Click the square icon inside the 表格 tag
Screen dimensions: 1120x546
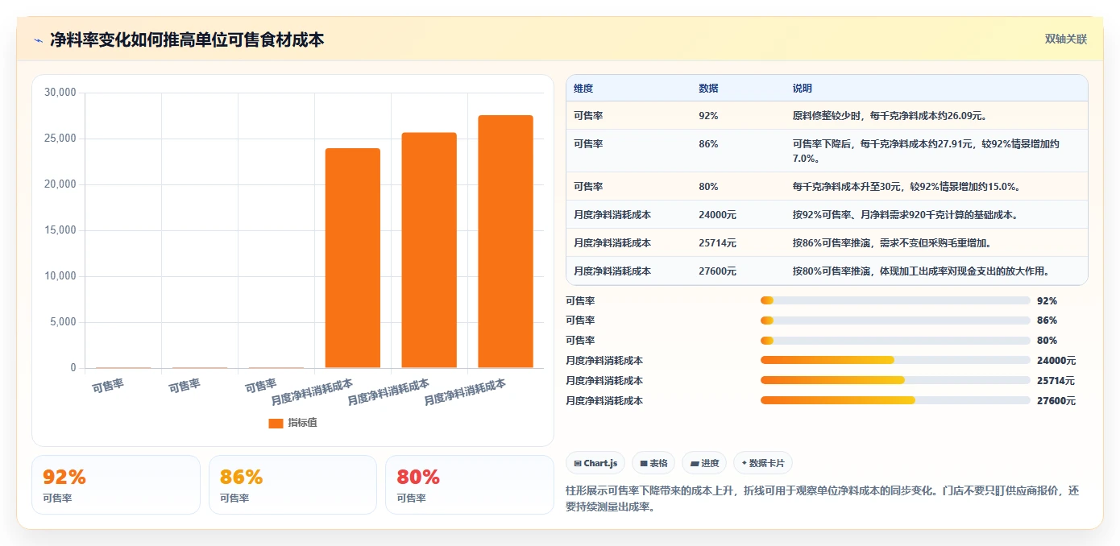(x=644, y=463)
